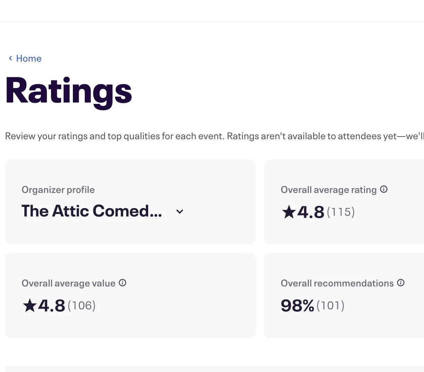Show info for Overall average value
Image resolution: width=424 pixels, height=372 pixels.
pyautogui.click(x=122, y=283)
